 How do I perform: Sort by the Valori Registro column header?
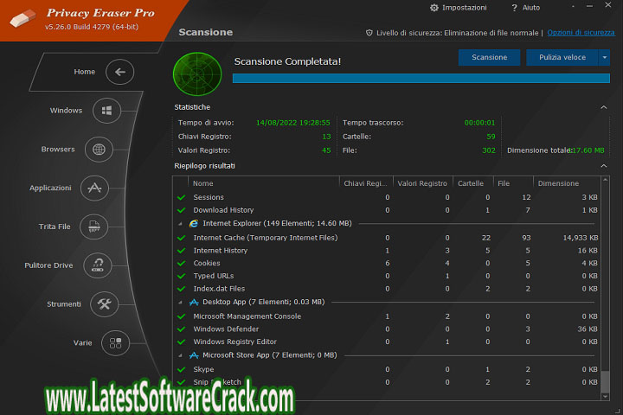coord(422,183)
